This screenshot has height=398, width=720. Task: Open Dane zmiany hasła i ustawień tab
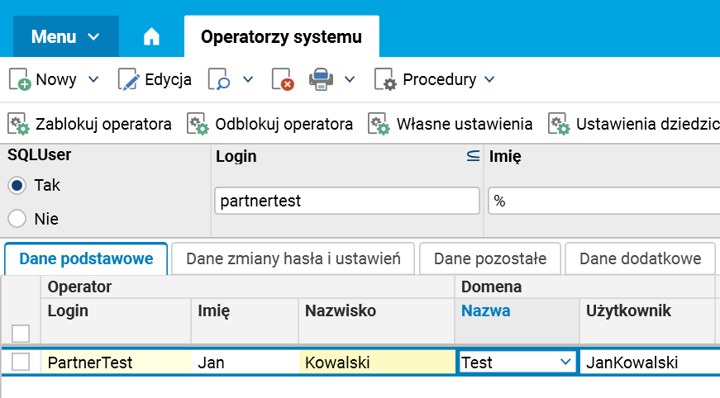coord(293,258)
